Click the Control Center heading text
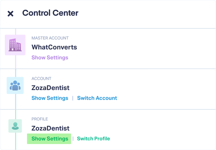 point(50,13)
